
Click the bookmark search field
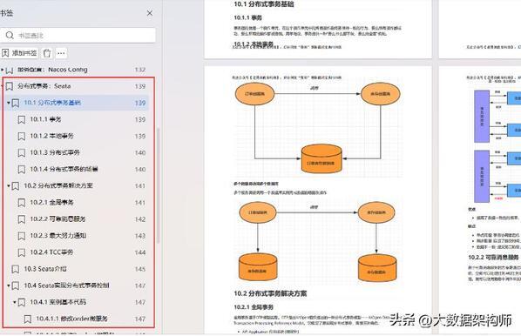pos(78,35)
